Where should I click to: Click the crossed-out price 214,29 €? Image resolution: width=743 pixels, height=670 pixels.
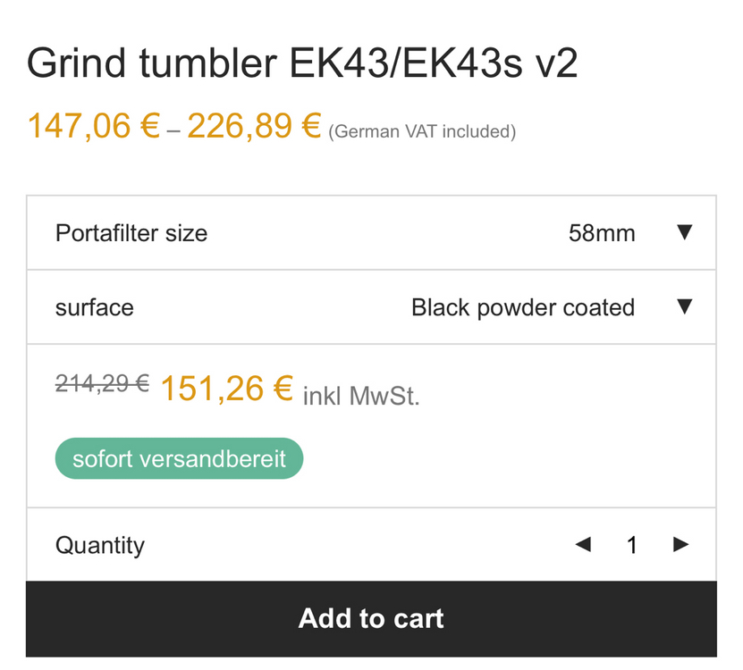[102, 384]
